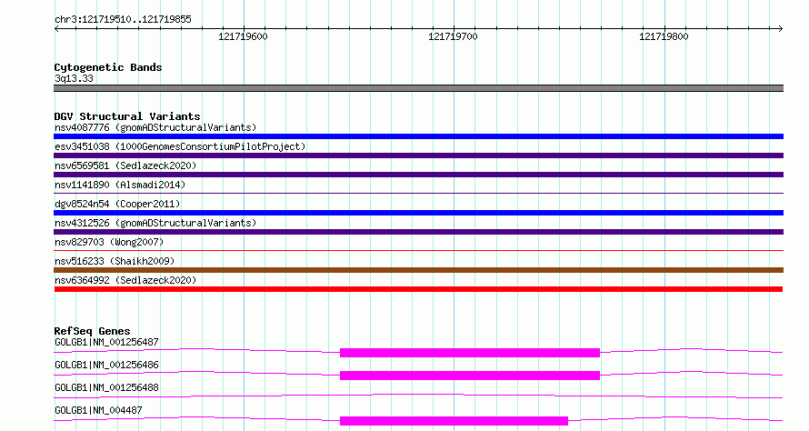Click dgv8524n54 Cooper2011 label
The image size is (809, 431).
coord(117,204)
